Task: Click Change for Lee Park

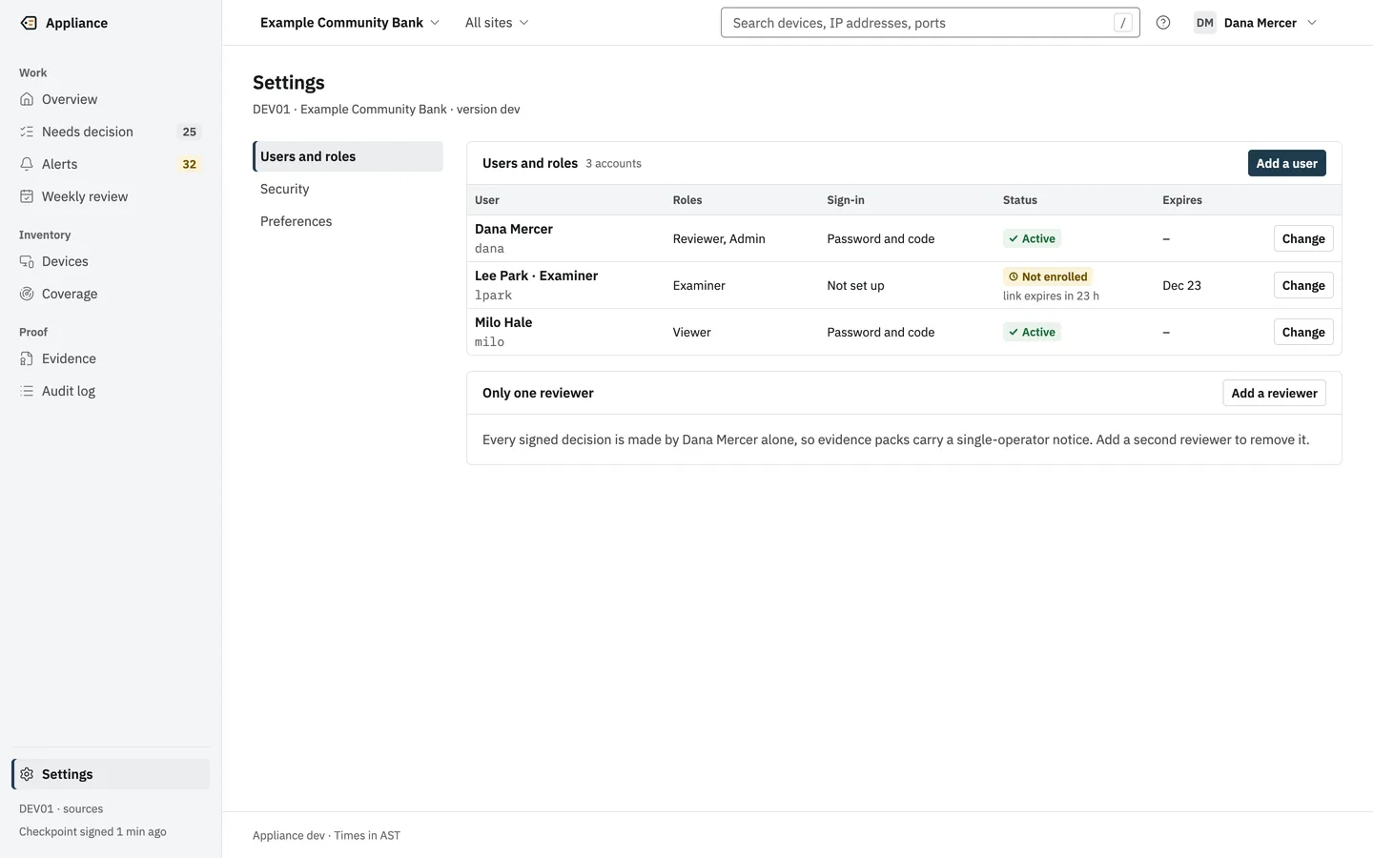Action: point(1303,285)
